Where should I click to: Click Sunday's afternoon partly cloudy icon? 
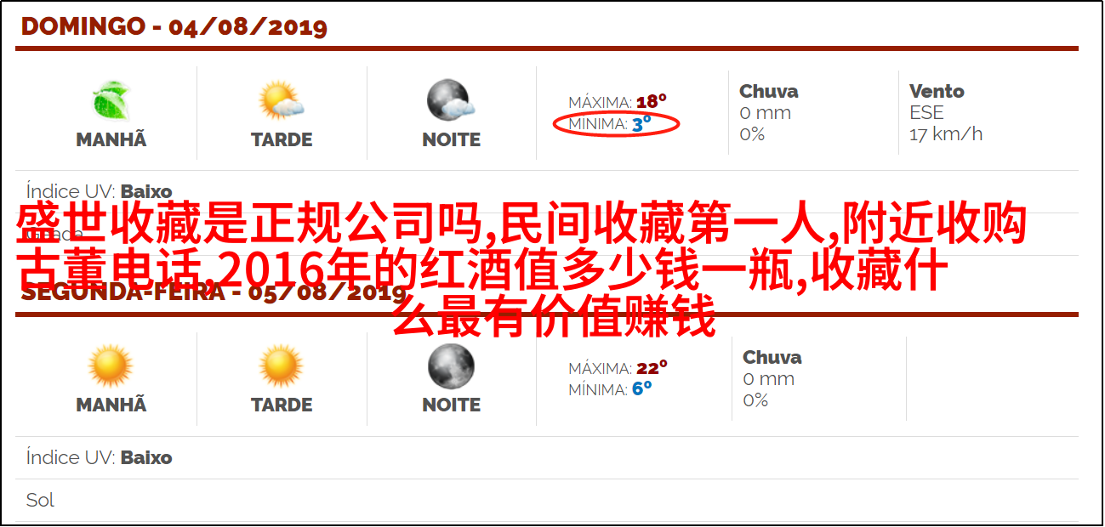282,100
